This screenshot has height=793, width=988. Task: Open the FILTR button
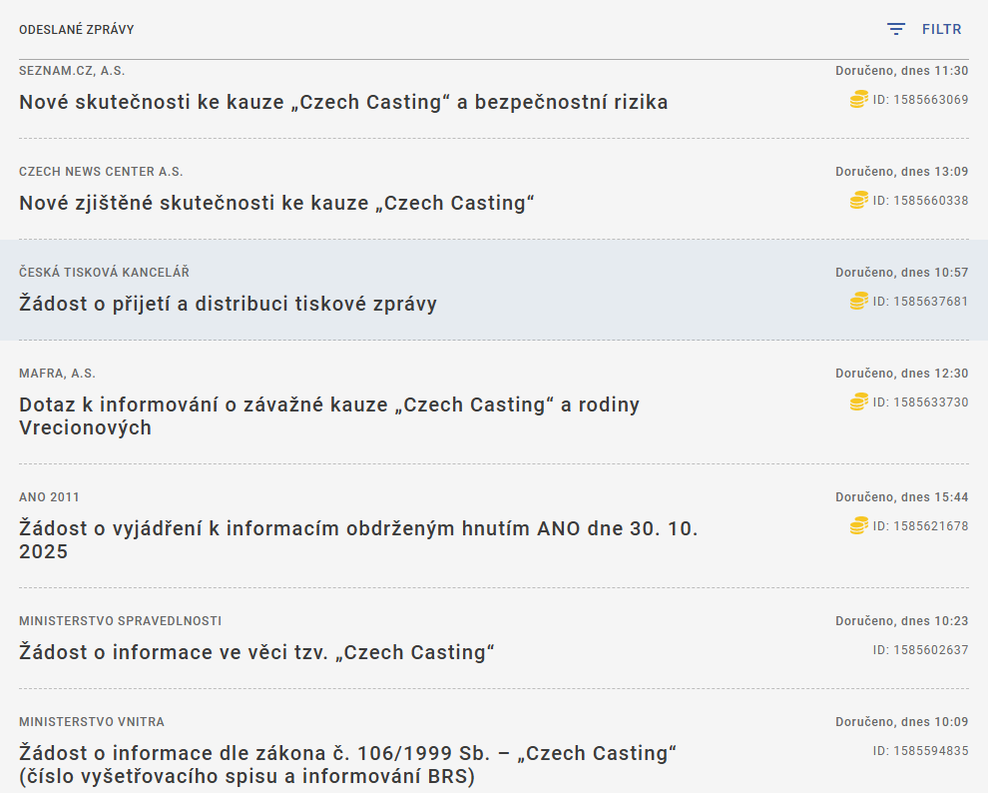pyautogui.click(x=941, y=30)
